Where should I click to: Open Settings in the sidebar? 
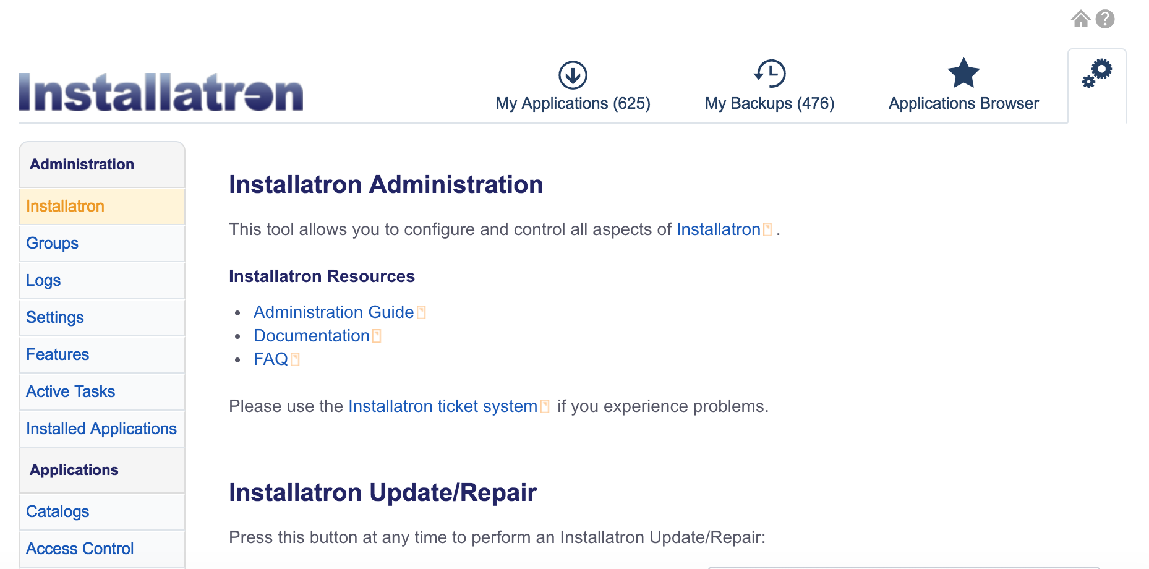pos(102,317)
